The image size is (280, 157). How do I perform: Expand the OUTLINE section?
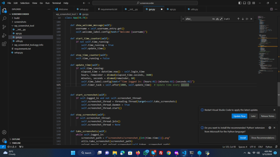(x=16, y=139)
